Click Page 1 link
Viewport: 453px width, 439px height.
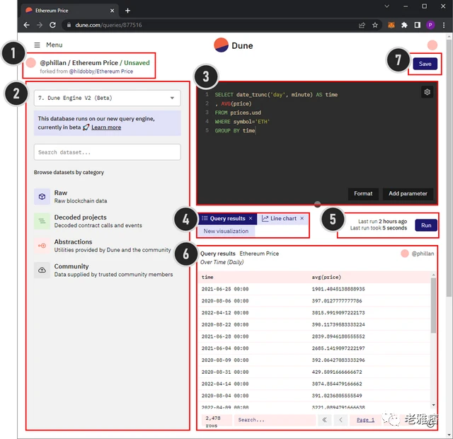click(x=365, y=420)
